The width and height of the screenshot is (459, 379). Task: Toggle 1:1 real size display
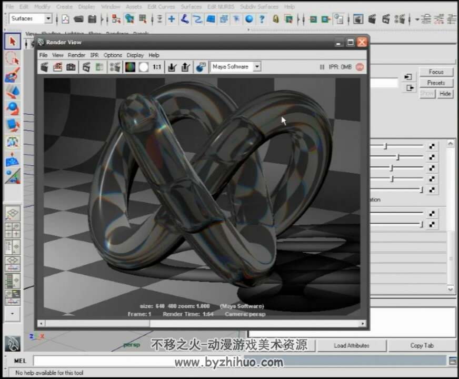pyautogui.click(x=157, y=67)
